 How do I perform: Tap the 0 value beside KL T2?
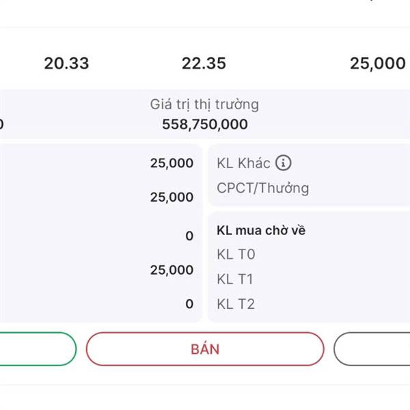click(x=189, y=304)
